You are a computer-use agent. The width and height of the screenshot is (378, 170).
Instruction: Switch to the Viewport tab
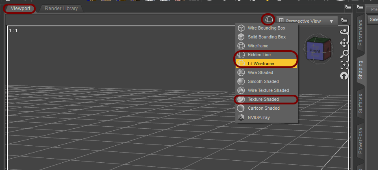point(20,8)
